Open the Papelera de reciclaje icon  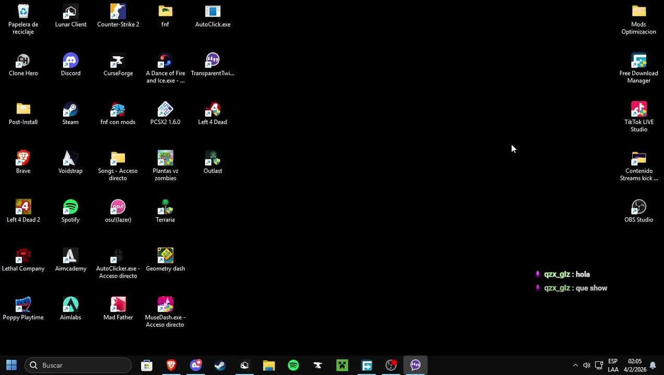point(23,19)
